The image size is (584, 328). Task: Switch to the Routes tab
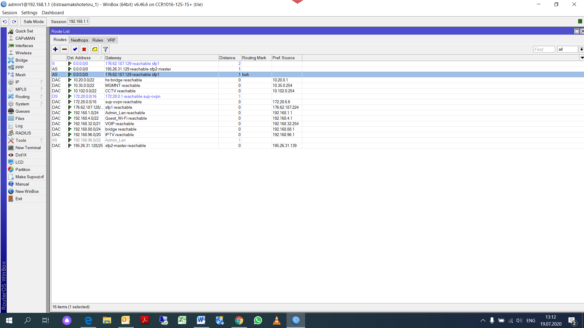coord(60,40)
